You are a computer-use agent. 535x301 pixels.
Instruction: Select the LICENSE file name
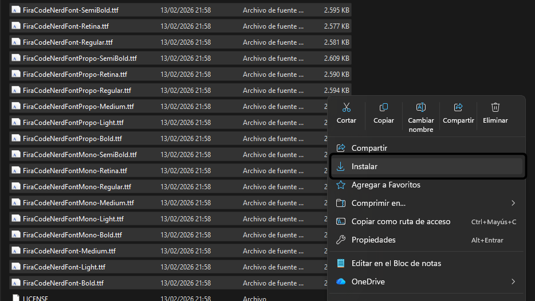point(36,298)
